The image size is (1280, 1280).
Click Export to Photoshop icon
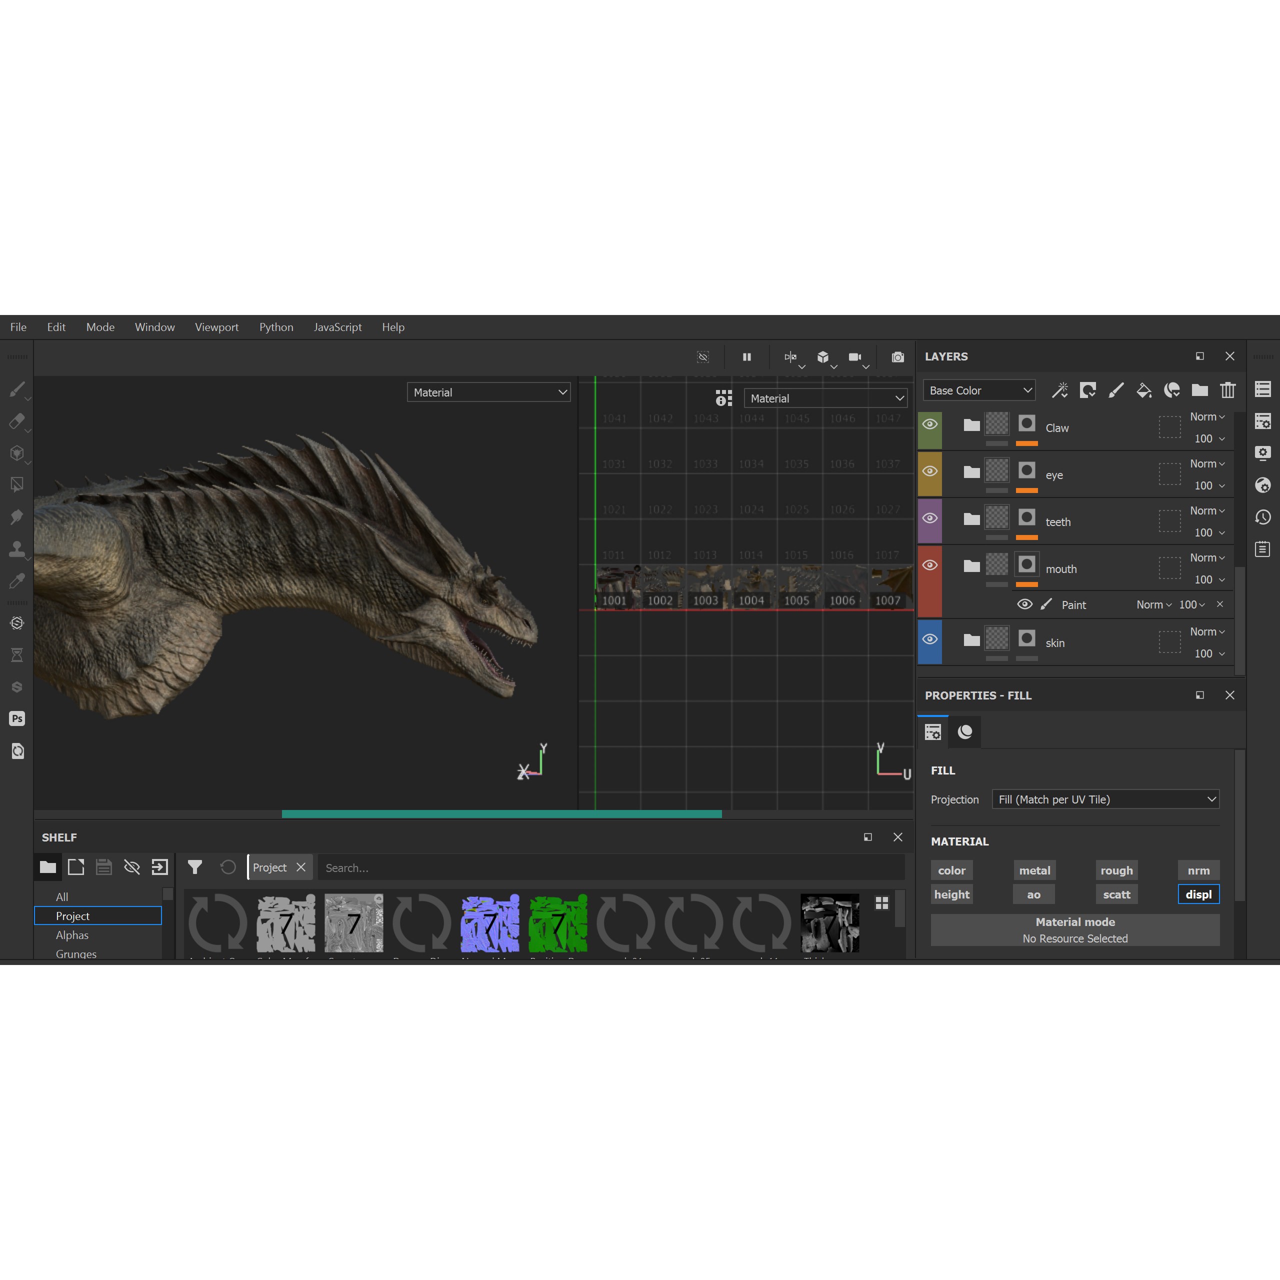click(17, 719)
